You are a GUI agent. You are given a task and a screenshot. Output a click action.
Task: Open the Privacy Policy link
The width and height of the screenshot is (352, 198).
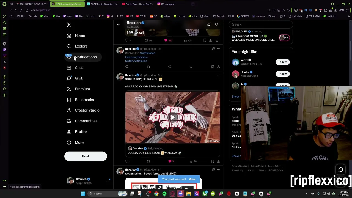coord(257,166)
